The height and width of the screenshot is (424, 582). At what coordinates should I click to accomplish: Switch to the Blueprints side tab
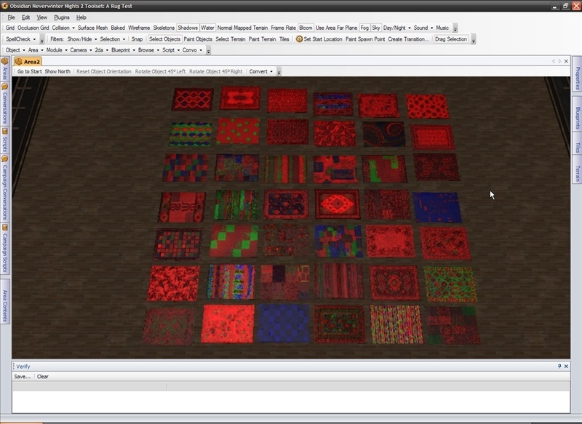coord(577,119)
